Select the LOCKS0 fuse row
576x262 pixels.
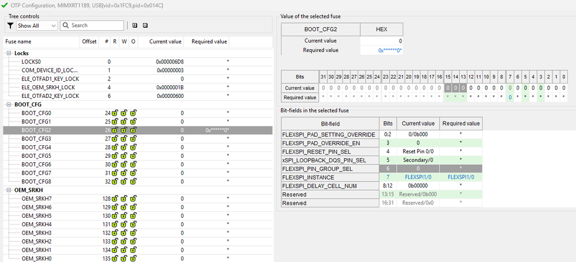pyautogui.click(x=31, y=62)
